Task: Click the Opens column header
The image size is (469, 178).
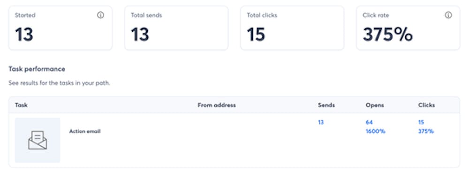Action: pyautogui.click(x=375, y=105)
